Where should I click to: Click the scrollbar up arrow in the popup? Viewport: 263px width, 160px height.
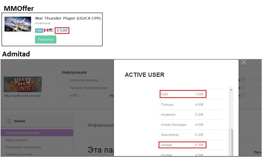point(231,90)
